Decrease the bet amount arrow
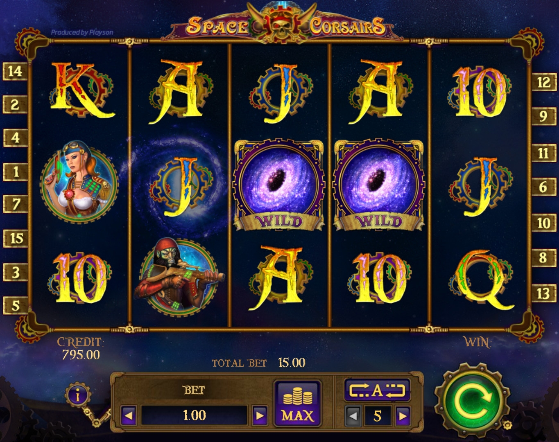 pyautogui.click(x=129, y=416)
